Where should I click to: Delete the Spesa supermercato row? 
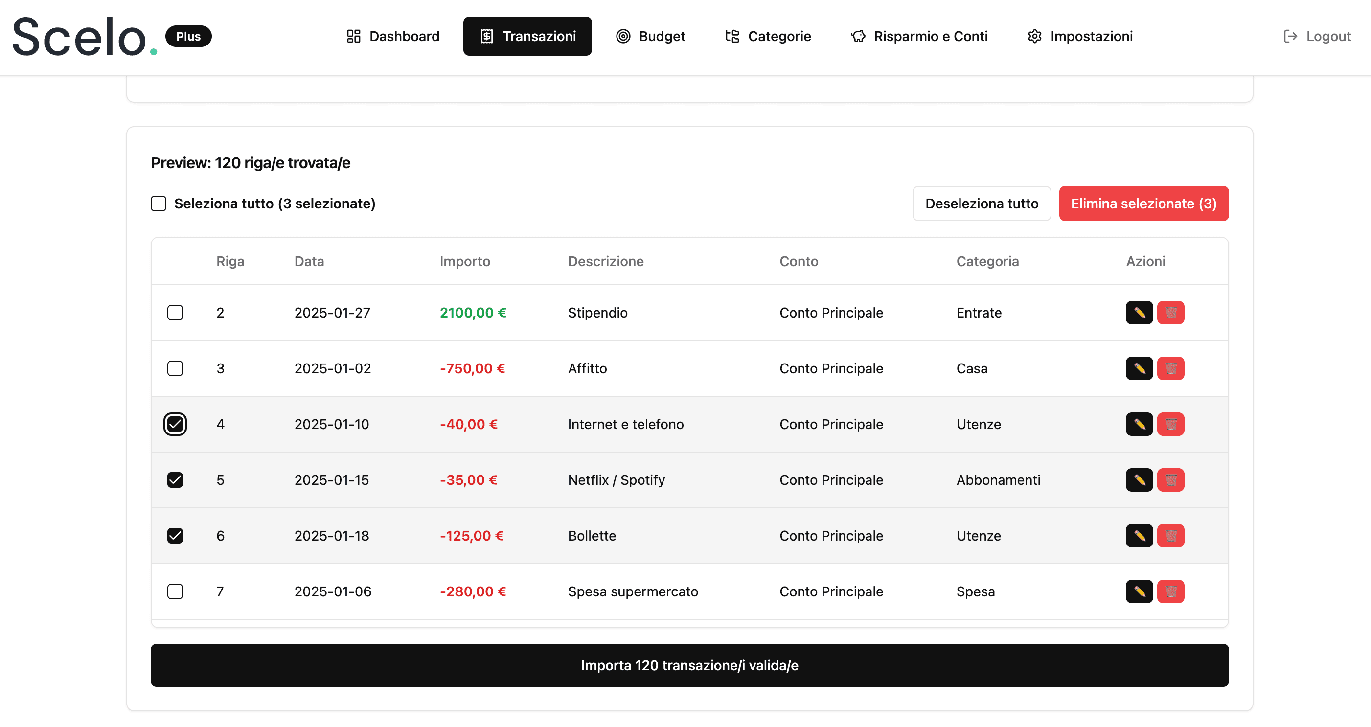point(1171,591)
